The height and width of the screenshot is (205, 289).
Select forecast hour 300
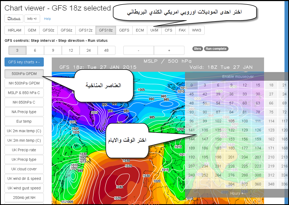point(258,175)
